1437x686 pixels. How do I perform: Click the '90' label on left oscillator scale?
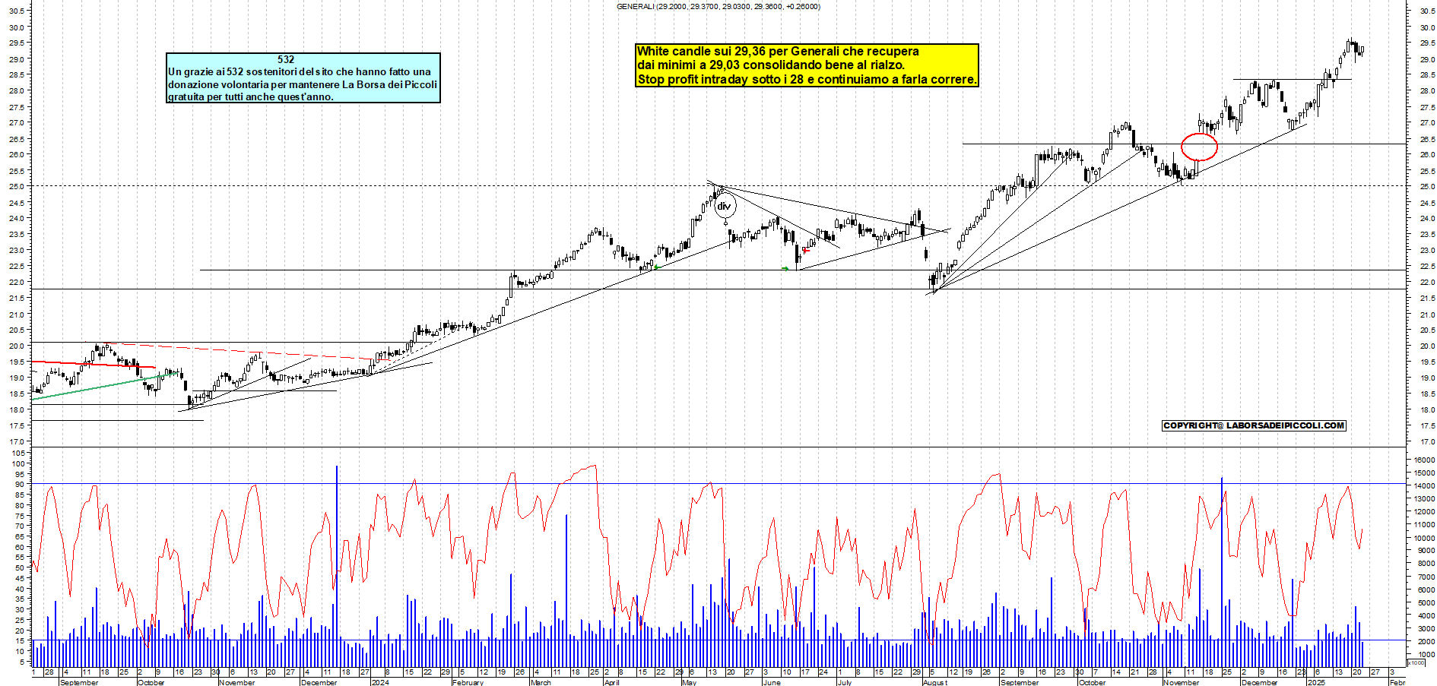tap(21, 485)
